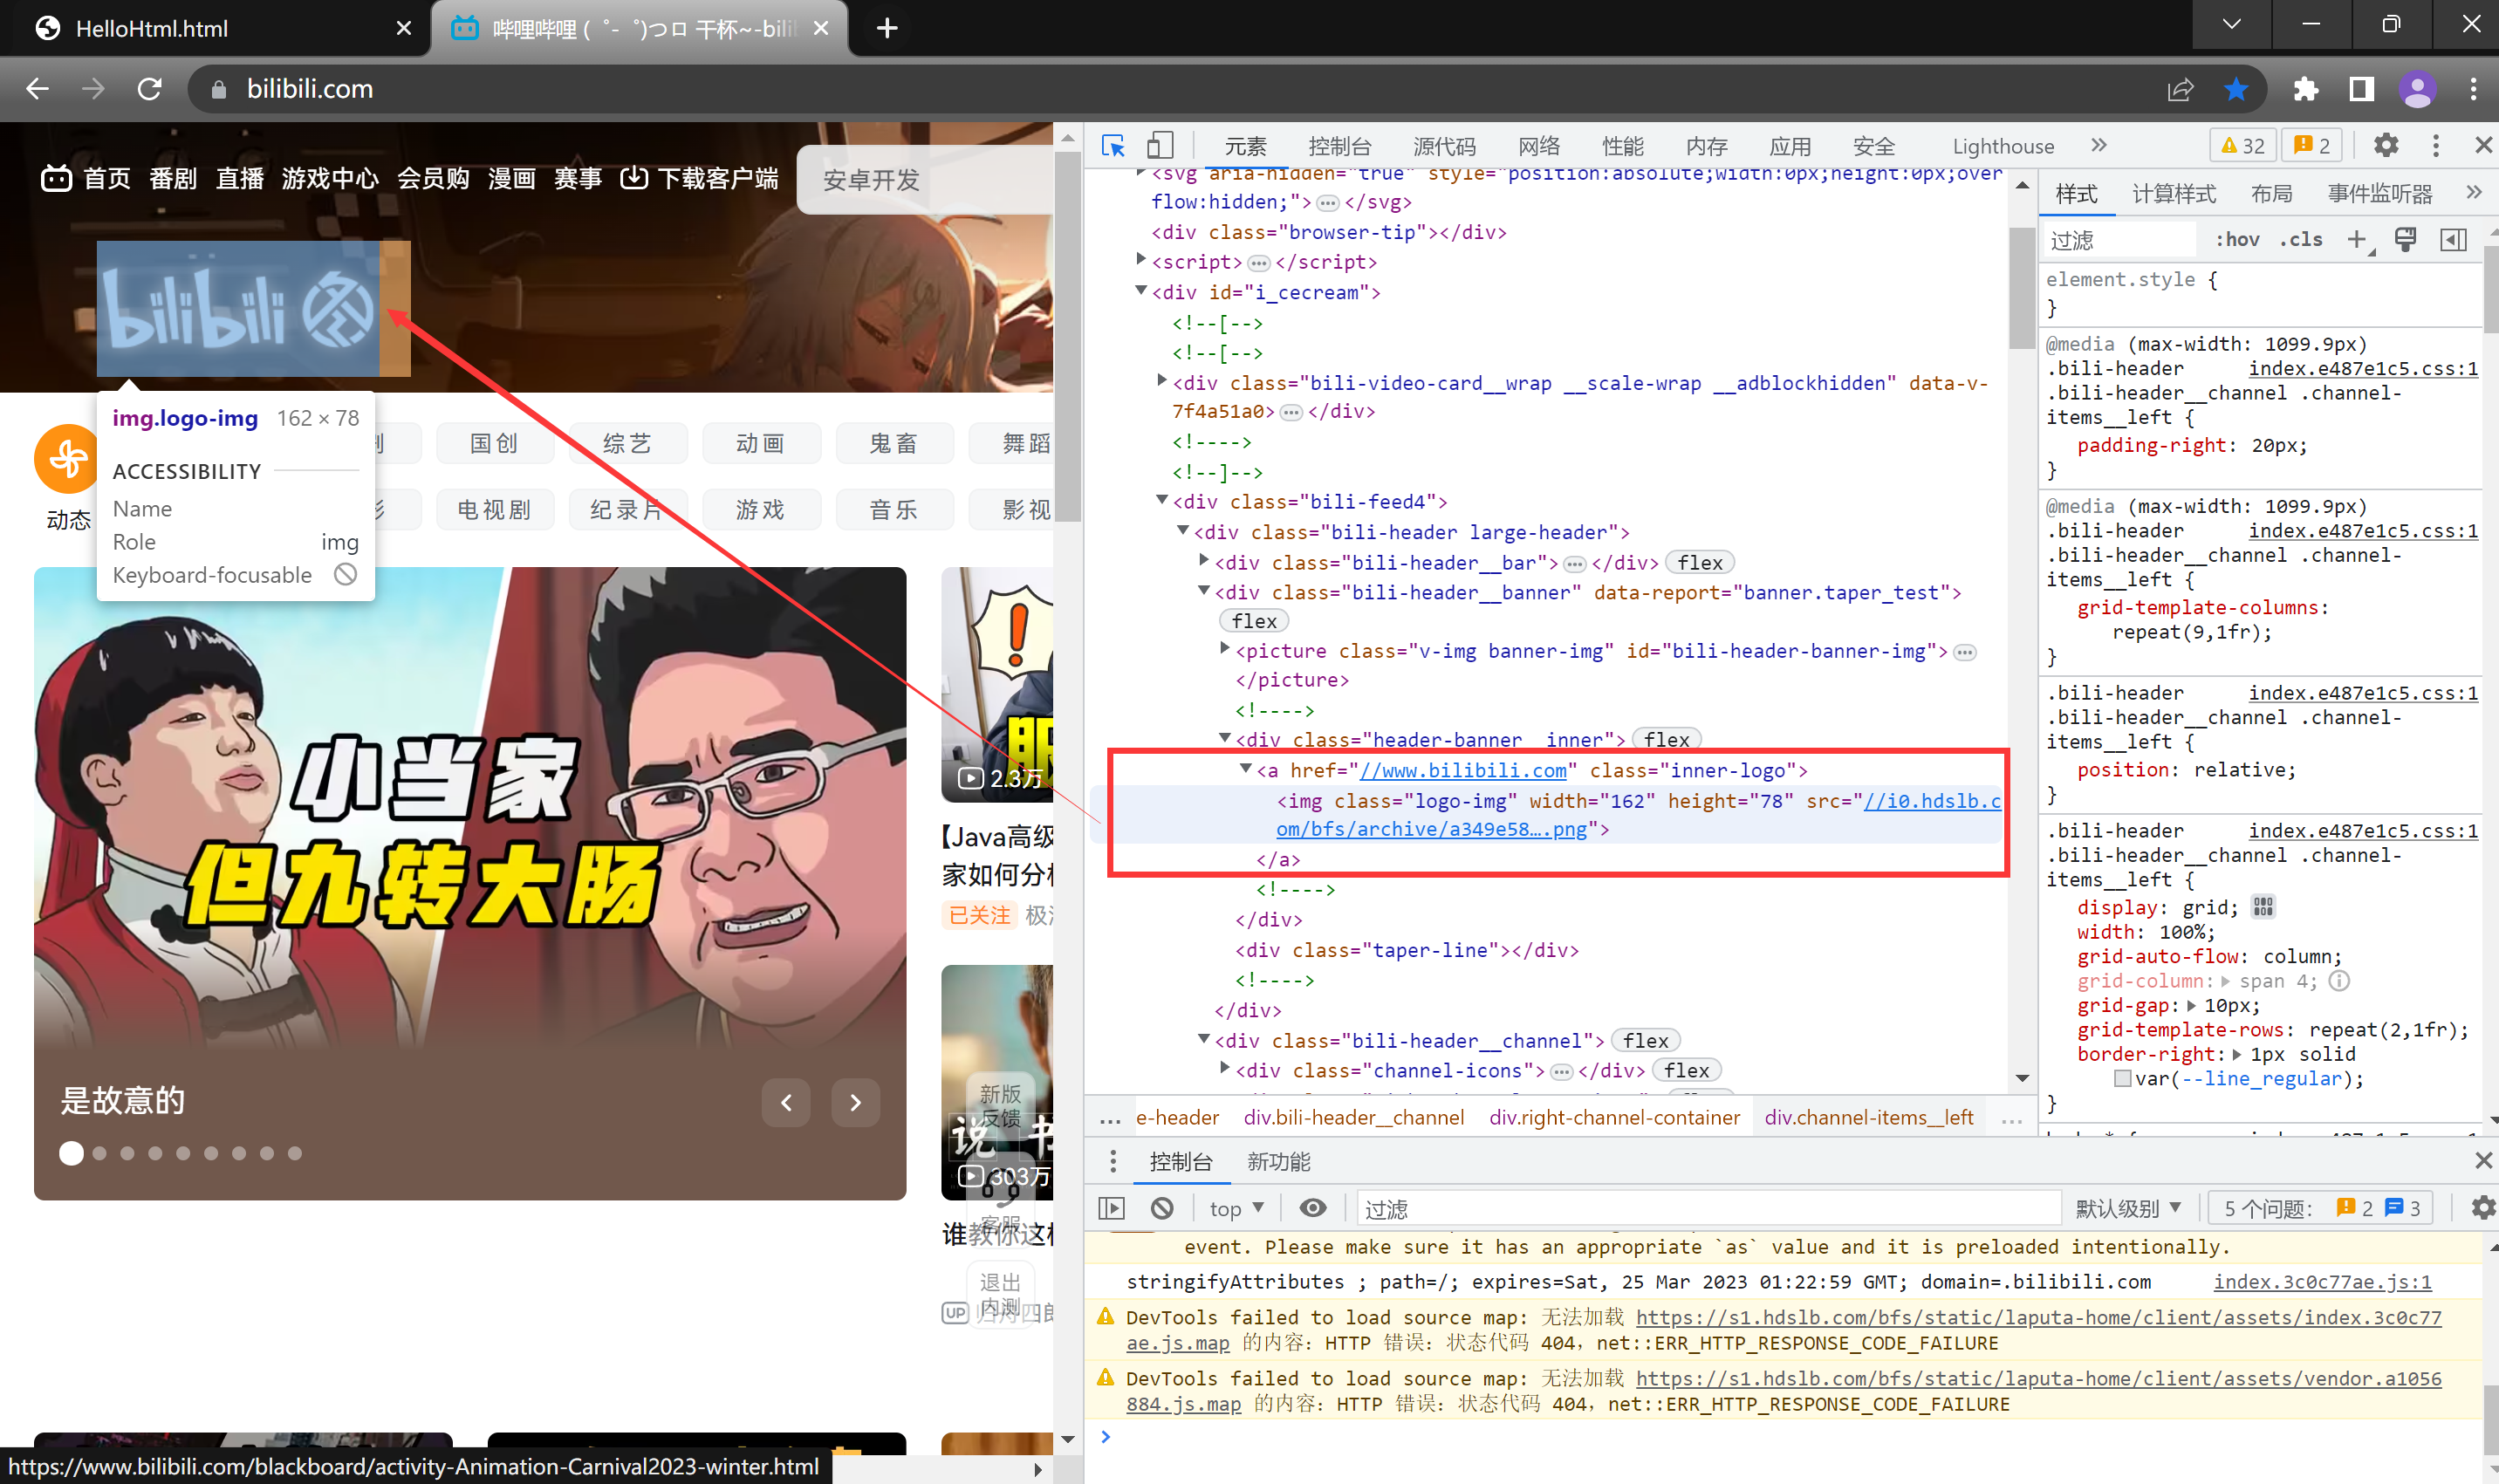This screenshot has width=2499, height=1484.
Task: Click first carousel indicator dot
Action: tap(71, 1153)
